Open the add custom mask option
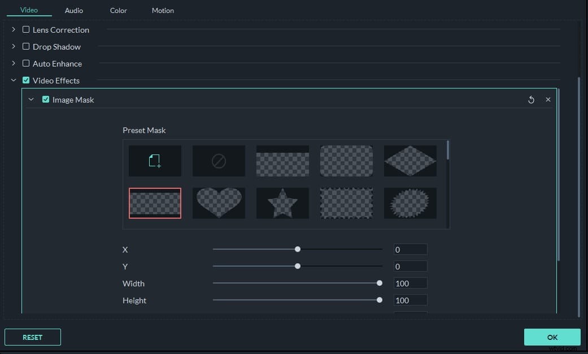The image size is (588, 354). [155, 160]
